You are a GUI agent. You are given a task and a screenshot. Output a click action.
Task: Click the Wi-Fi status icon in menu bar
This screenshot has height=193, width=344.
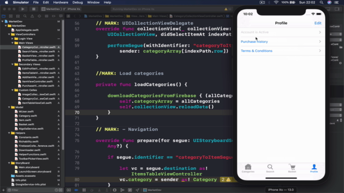(276, 2)
